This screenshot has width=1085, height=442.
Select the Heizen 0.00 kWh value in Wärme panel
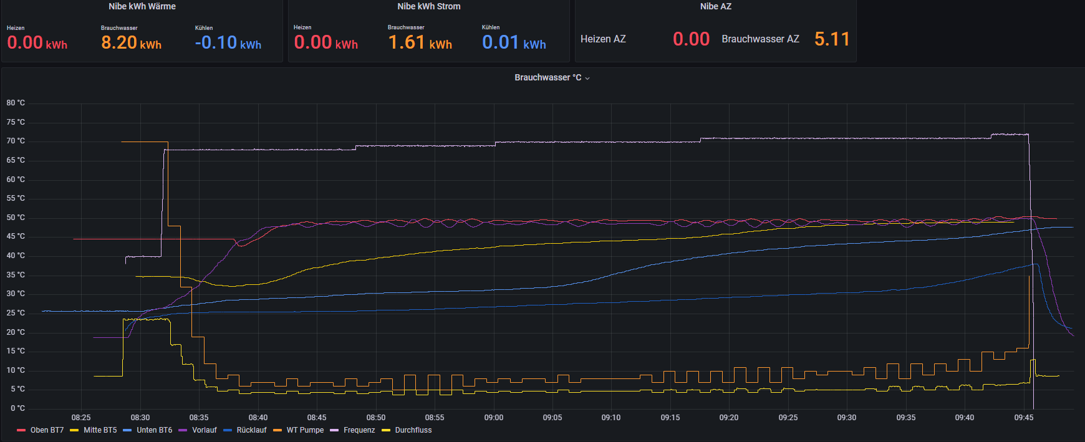click(x=37, y=42)
